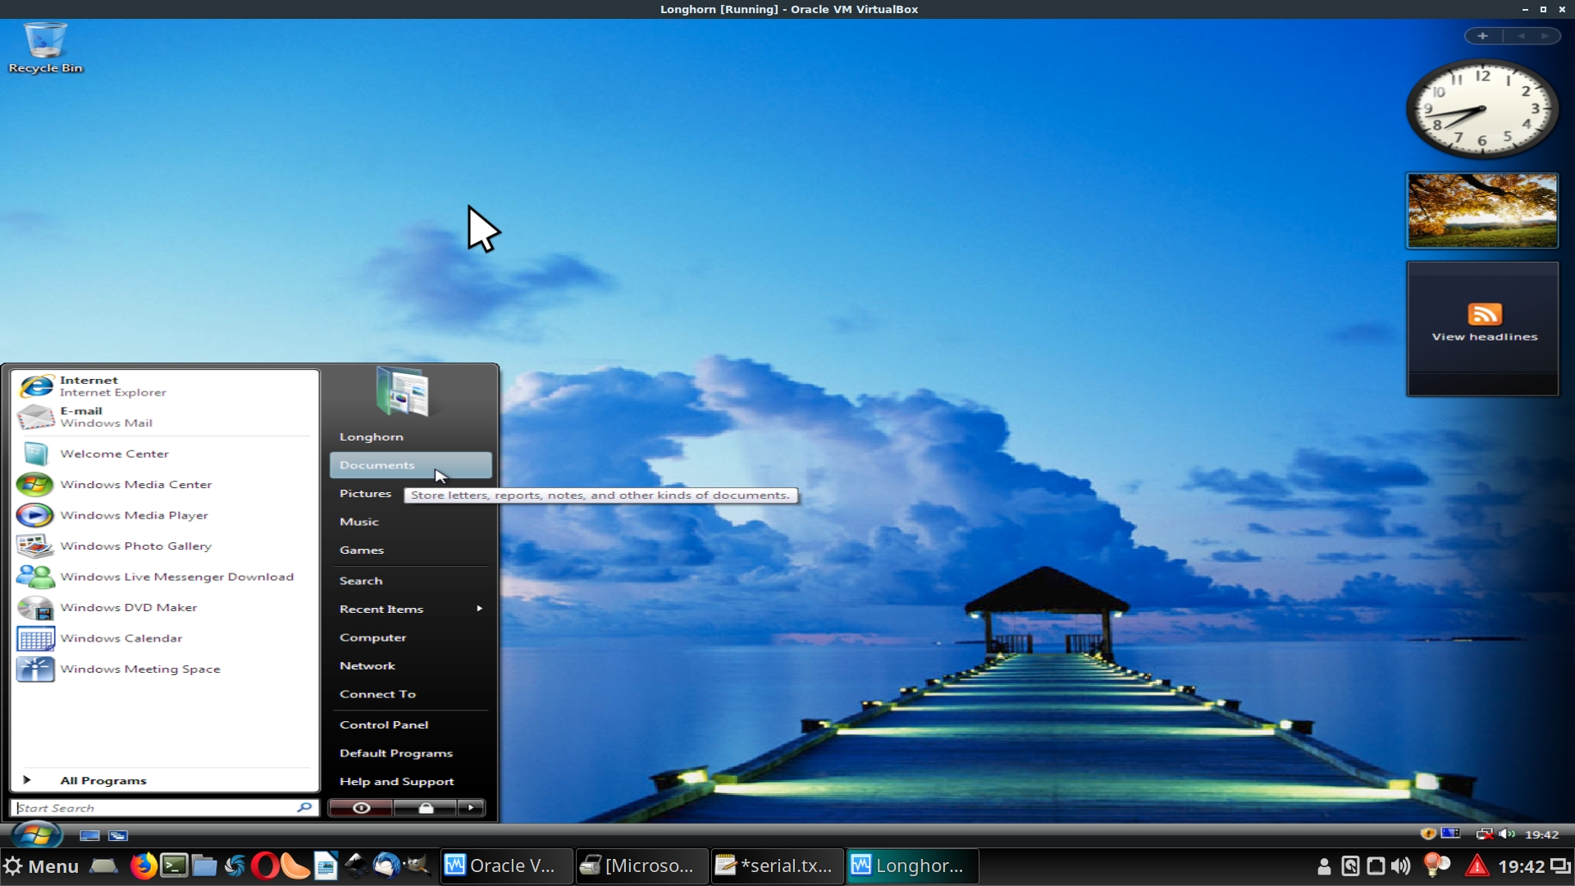The height and width of the screenshot is (886, 1575).
Task: Click the host volume speaker tray icon
Action: (1401, 866)
